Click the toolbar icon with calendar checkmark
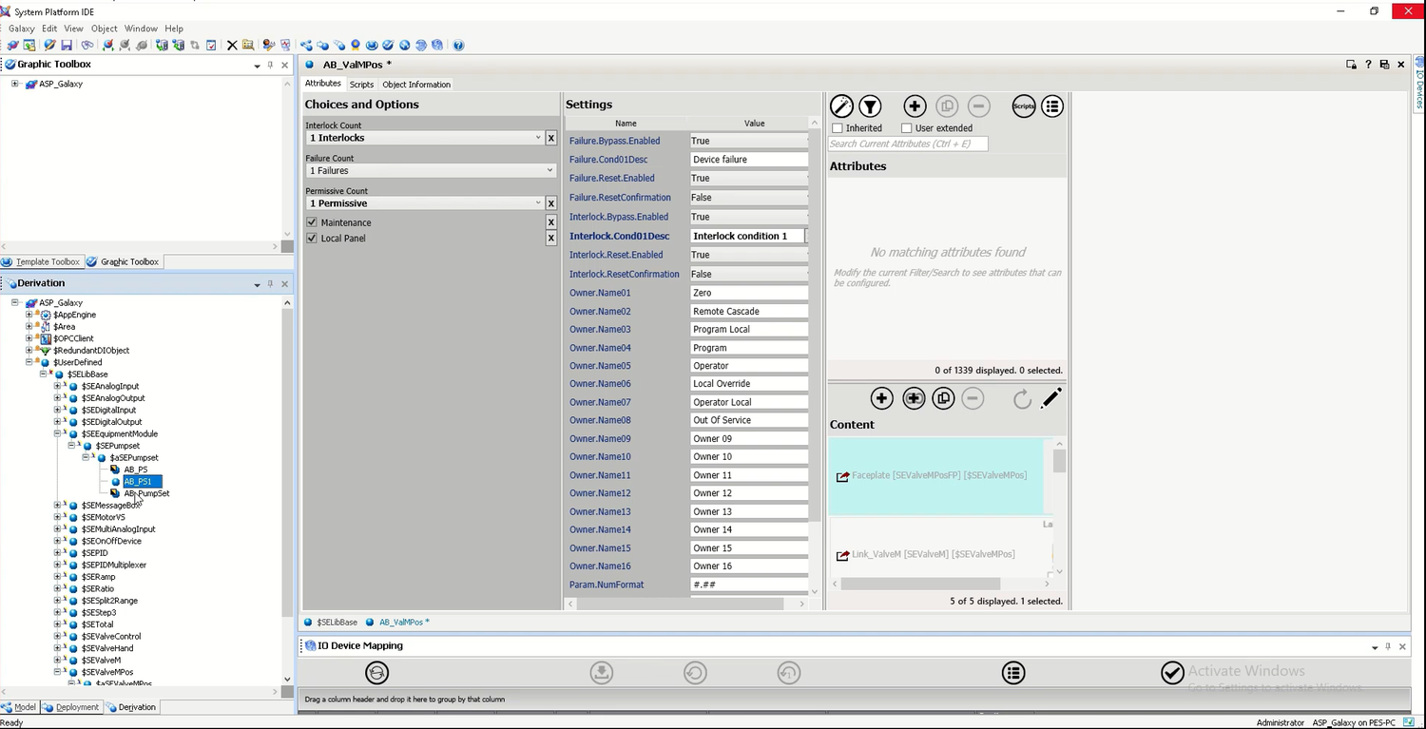1426x729 pixels. tap(211, 45)
